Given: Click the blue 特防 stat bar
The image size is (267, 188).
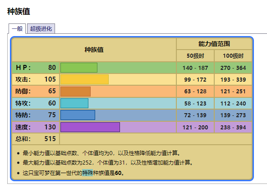Looking at the screenshot, I should pos(78,115).
